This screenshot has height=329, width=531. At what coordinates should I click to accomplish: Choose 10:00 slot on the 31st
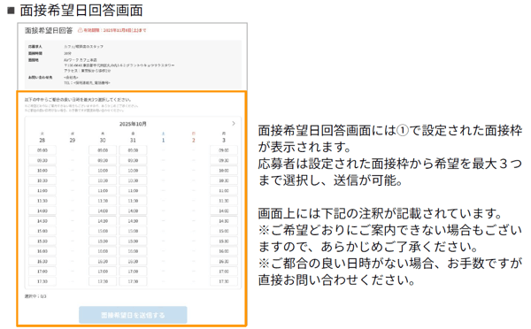coord(133,171)
